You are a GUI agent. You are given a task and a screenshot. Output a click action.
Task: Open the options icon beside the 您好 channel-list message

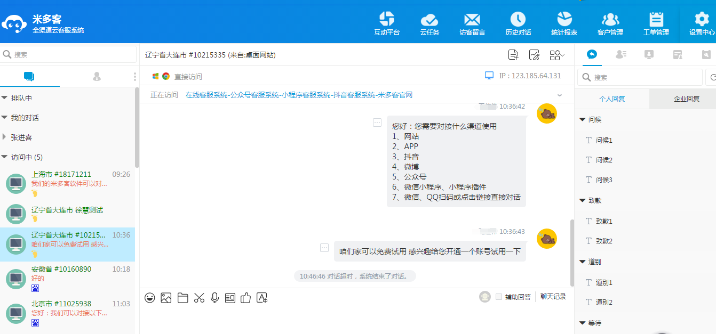[377, 123]
